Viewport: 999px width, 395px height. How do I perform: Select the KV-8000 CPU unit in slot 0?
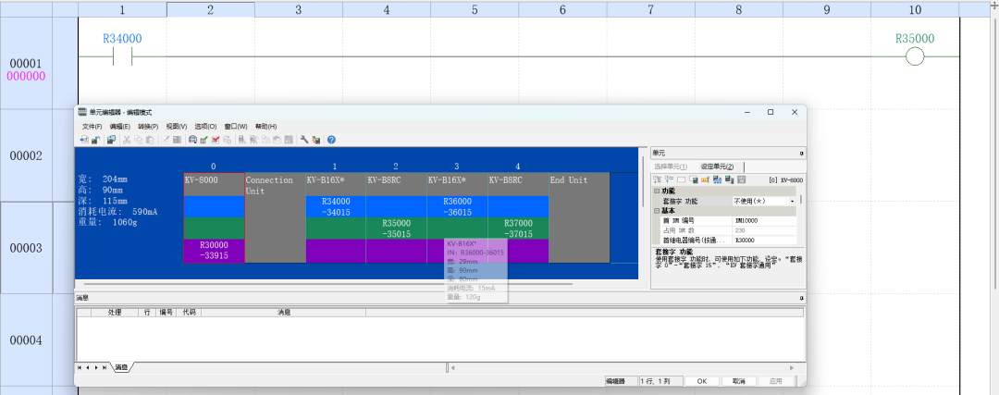[x=214, y=217]
